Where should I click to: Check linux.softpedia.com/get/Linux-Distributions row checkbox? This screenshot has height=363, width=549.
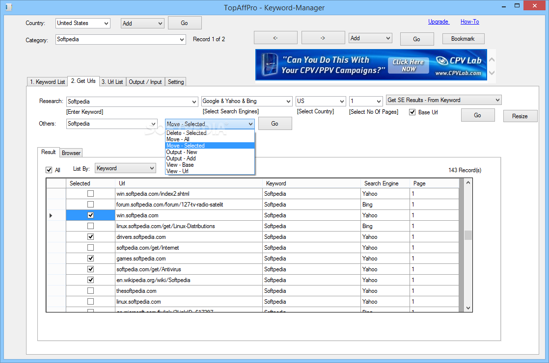[x=91, y=226]
